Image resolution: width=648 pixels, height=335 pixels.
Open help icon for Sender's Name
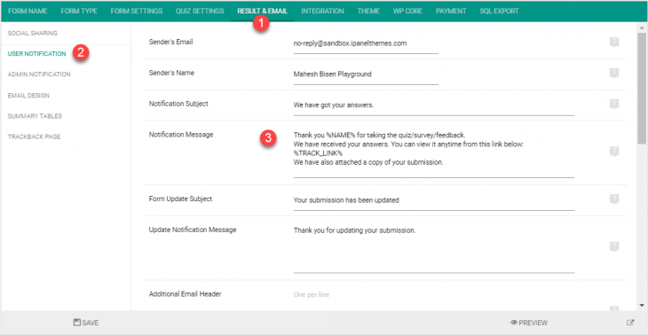coord(614,74)
